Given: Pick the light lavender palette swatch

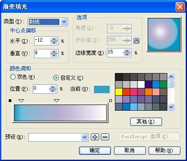Looking at the screenshot, I should [119, 99].
